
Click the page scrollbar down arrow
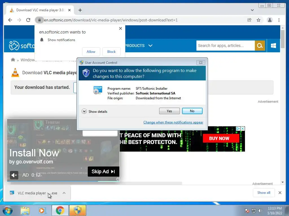point(283,182)
